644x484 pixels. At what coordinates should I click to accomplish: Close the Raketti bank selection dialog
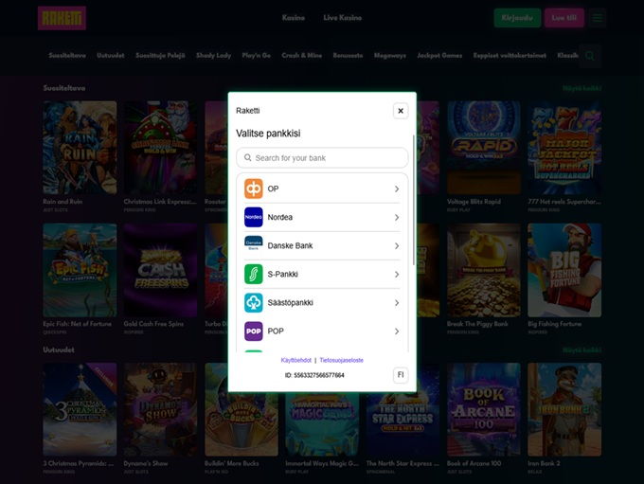401,111
